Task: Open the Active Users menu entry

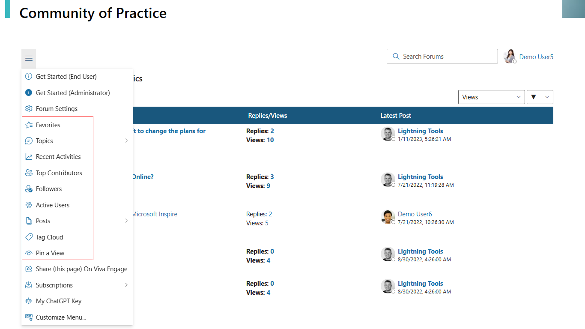Action: (52, 205)
